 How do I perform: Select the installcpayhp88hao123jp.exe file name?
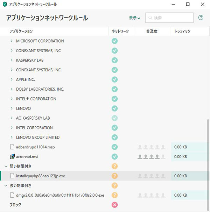tap(41, 176)
